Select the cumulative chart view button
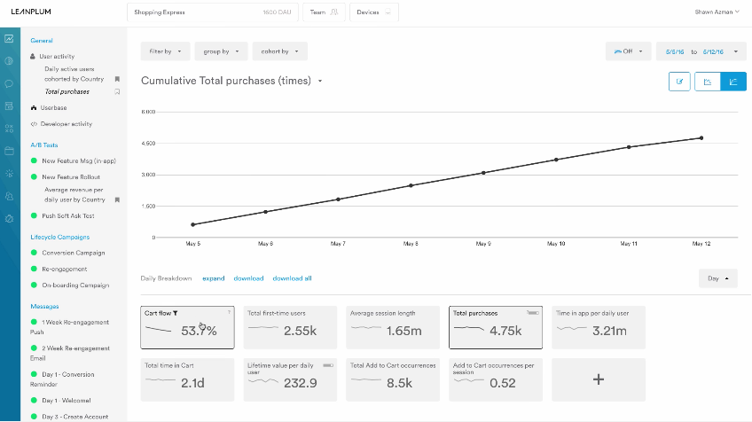 tap(733, 82)
